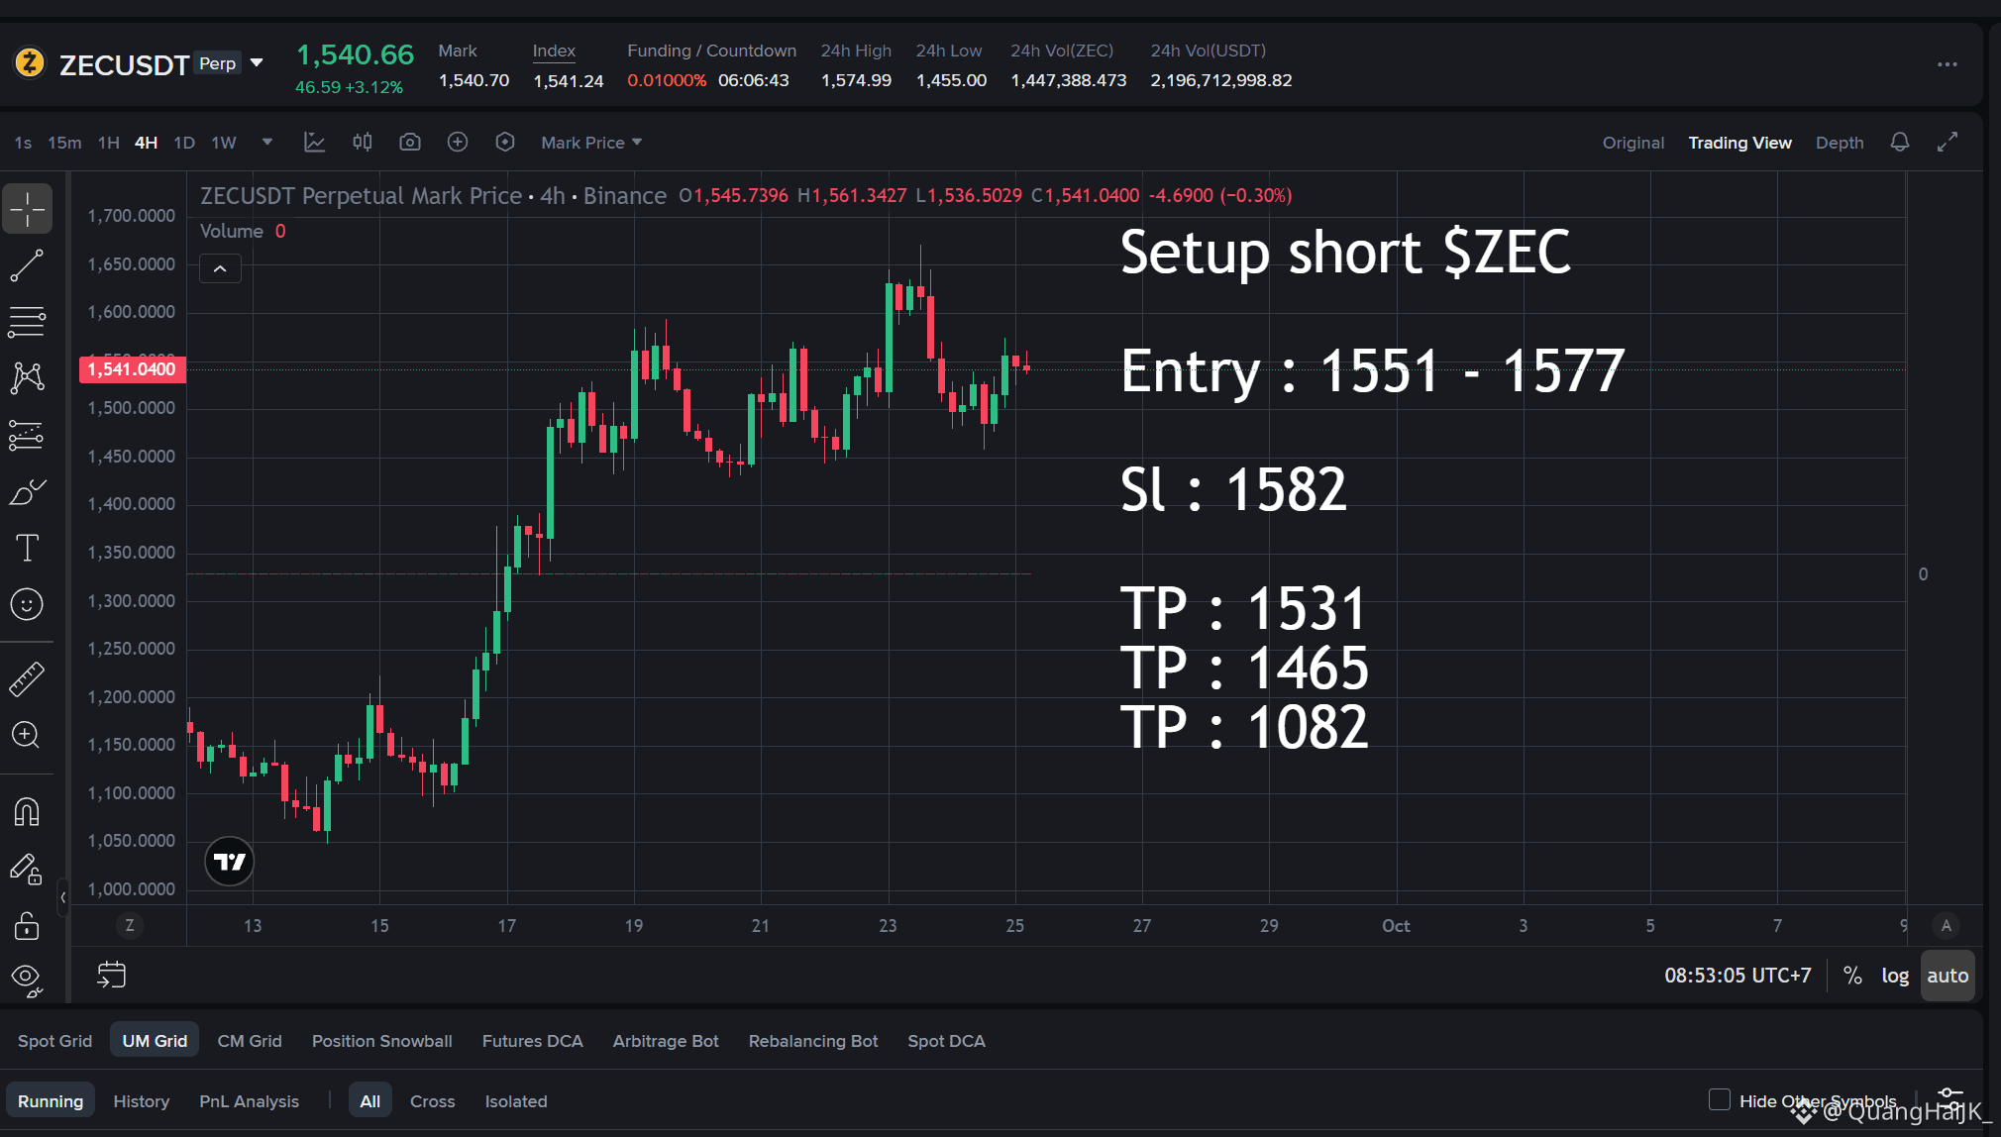Select the ruler measure tool
Viewport: 2001px width, 1137px height.
[x=27, y=678]
